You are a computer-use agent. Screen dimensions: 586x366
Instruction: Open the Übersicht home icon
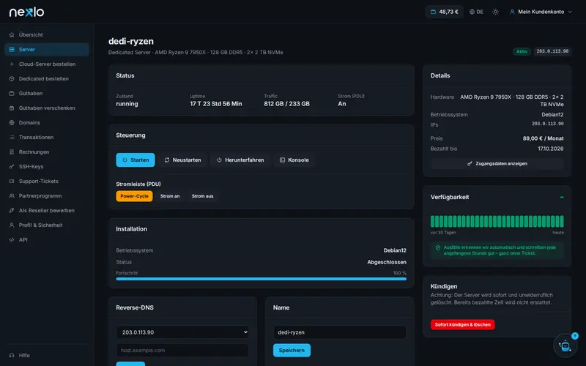12,34
